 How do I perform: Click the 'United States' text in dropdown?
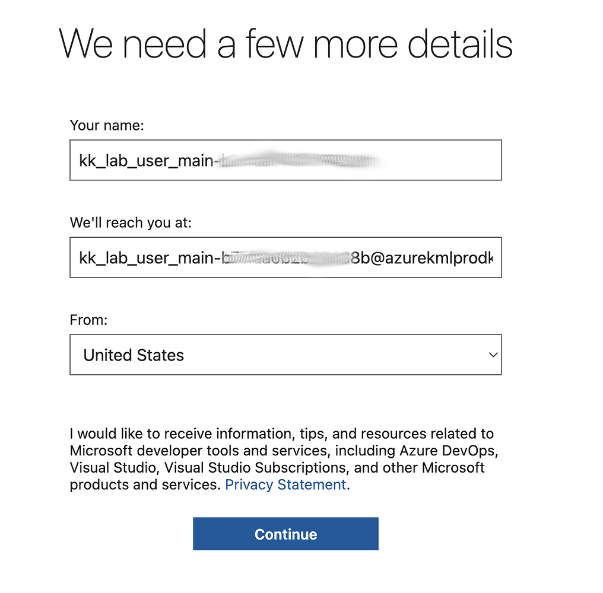134,355
